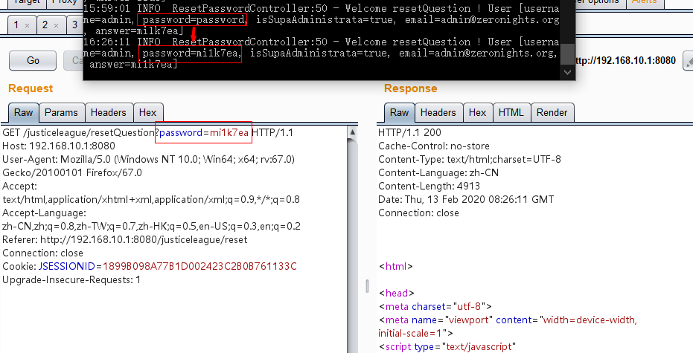Screen dimensions: 693x353
Task: Open the Alerts tab in top bar
Action: click(643, 2)
